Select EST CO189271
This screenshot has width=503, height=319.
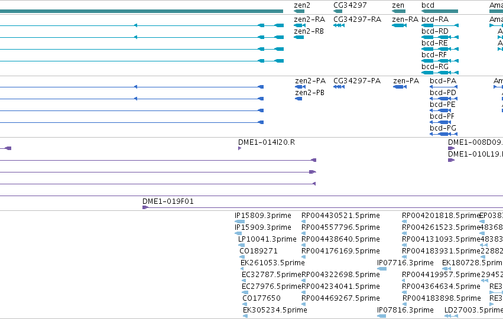click(x=258, y=251)
